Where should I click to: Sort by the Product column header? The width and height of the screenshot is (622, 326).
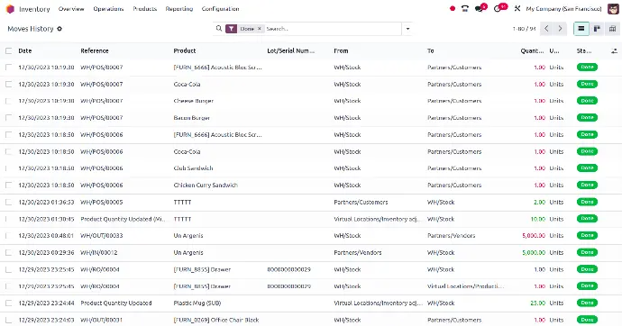tap(185, 50)
